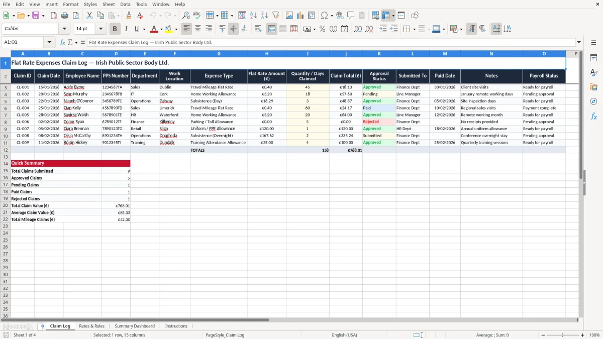Apply the red Font Color swatch

pyautogui.click(x=154, y=29)
